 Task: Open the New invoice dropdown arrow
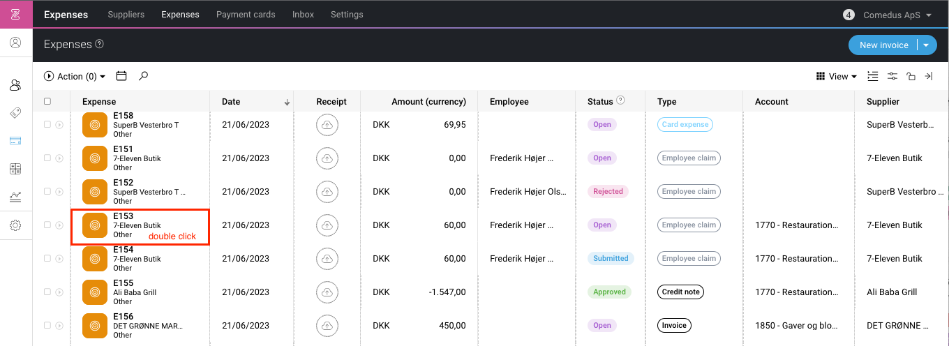(926, 45)
